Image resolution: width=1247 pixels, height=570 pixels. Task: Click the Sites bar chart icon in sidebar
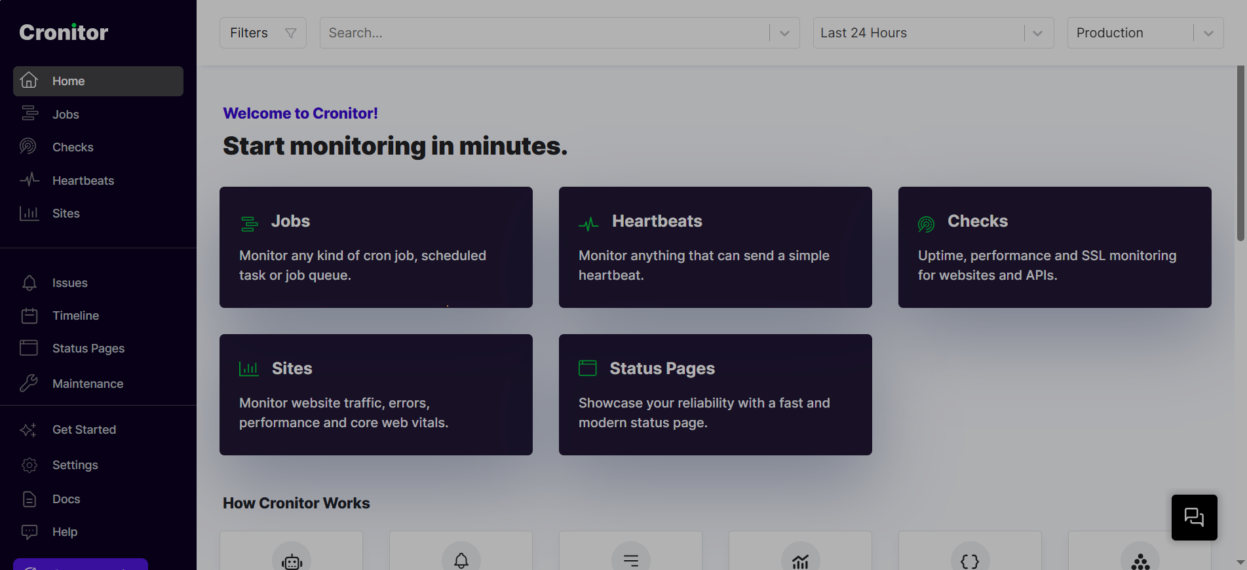(29, 213)
